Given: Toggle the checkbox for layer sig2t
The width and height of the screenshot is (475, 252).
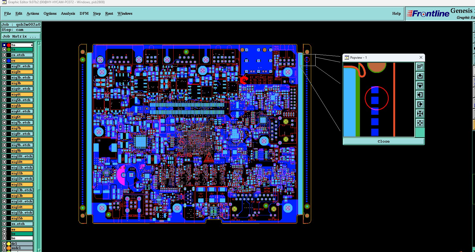Looking at the screenshot, I should point(4,72).
